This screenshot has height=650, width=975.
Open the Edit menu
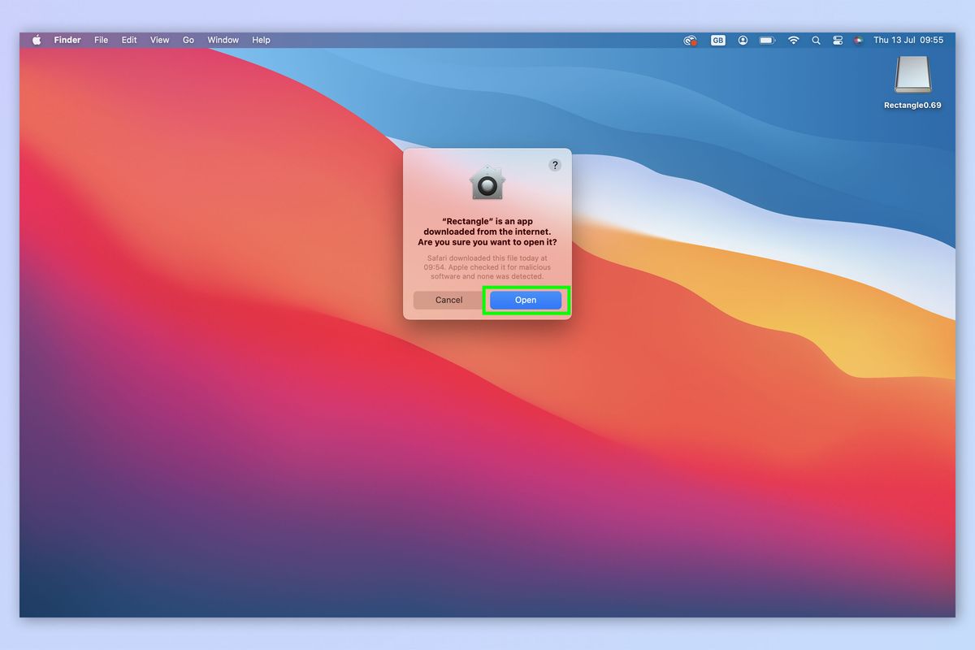[128, 40]
